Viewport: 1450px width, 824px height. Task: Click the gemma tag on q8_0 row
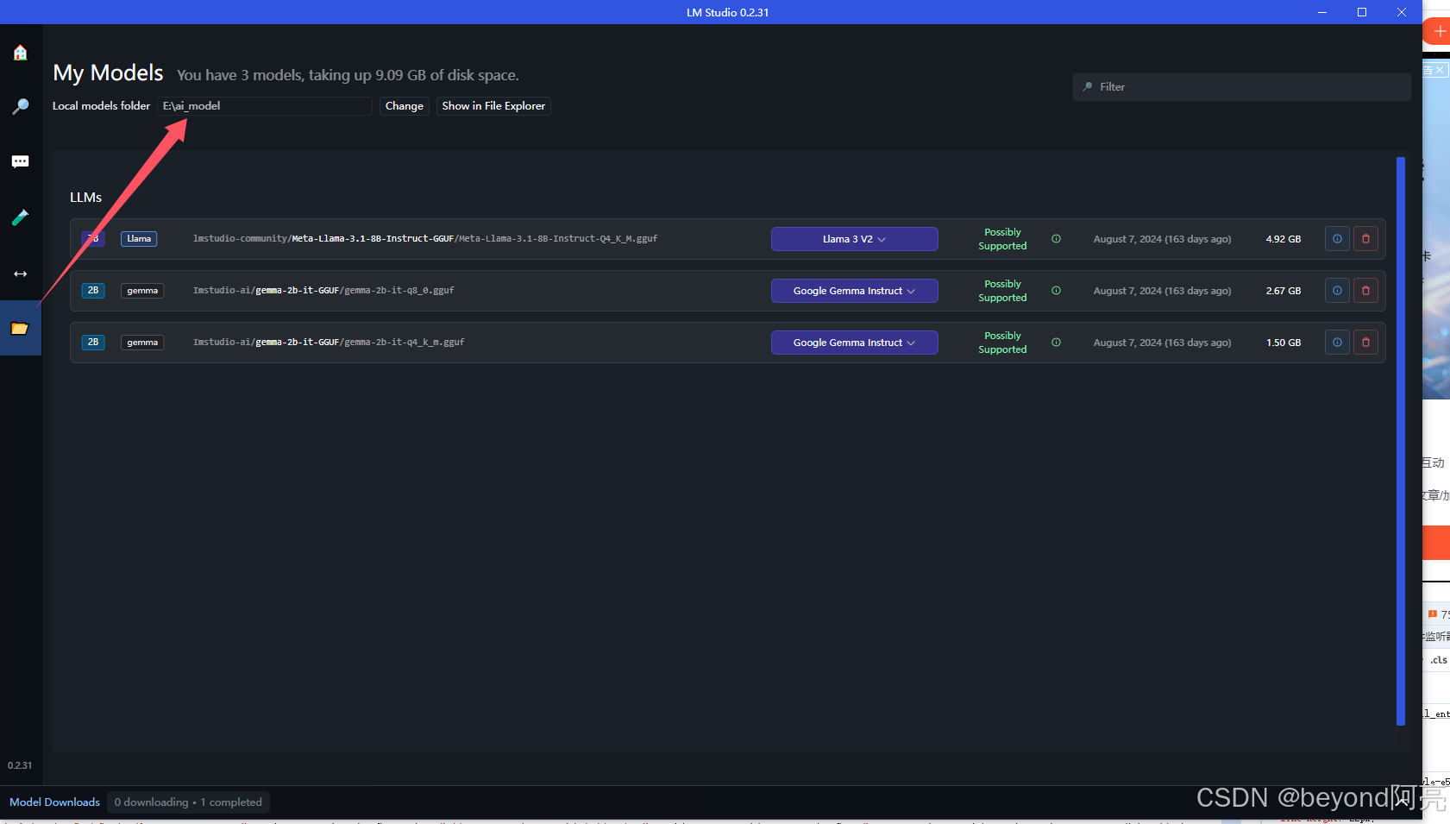coord(142,291)
